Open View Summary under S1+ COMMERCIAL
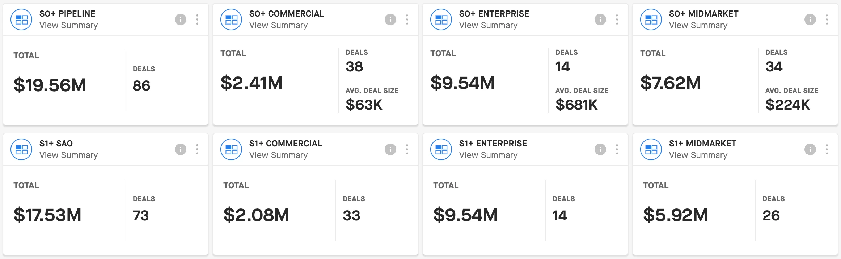Screen dimensions: 841x259 click(278, 155)
